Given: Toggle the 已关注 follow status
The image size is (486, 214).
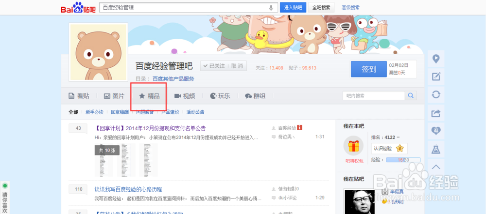Looking at the screenshot, I should pyautogui.click(x=214, y=66).
